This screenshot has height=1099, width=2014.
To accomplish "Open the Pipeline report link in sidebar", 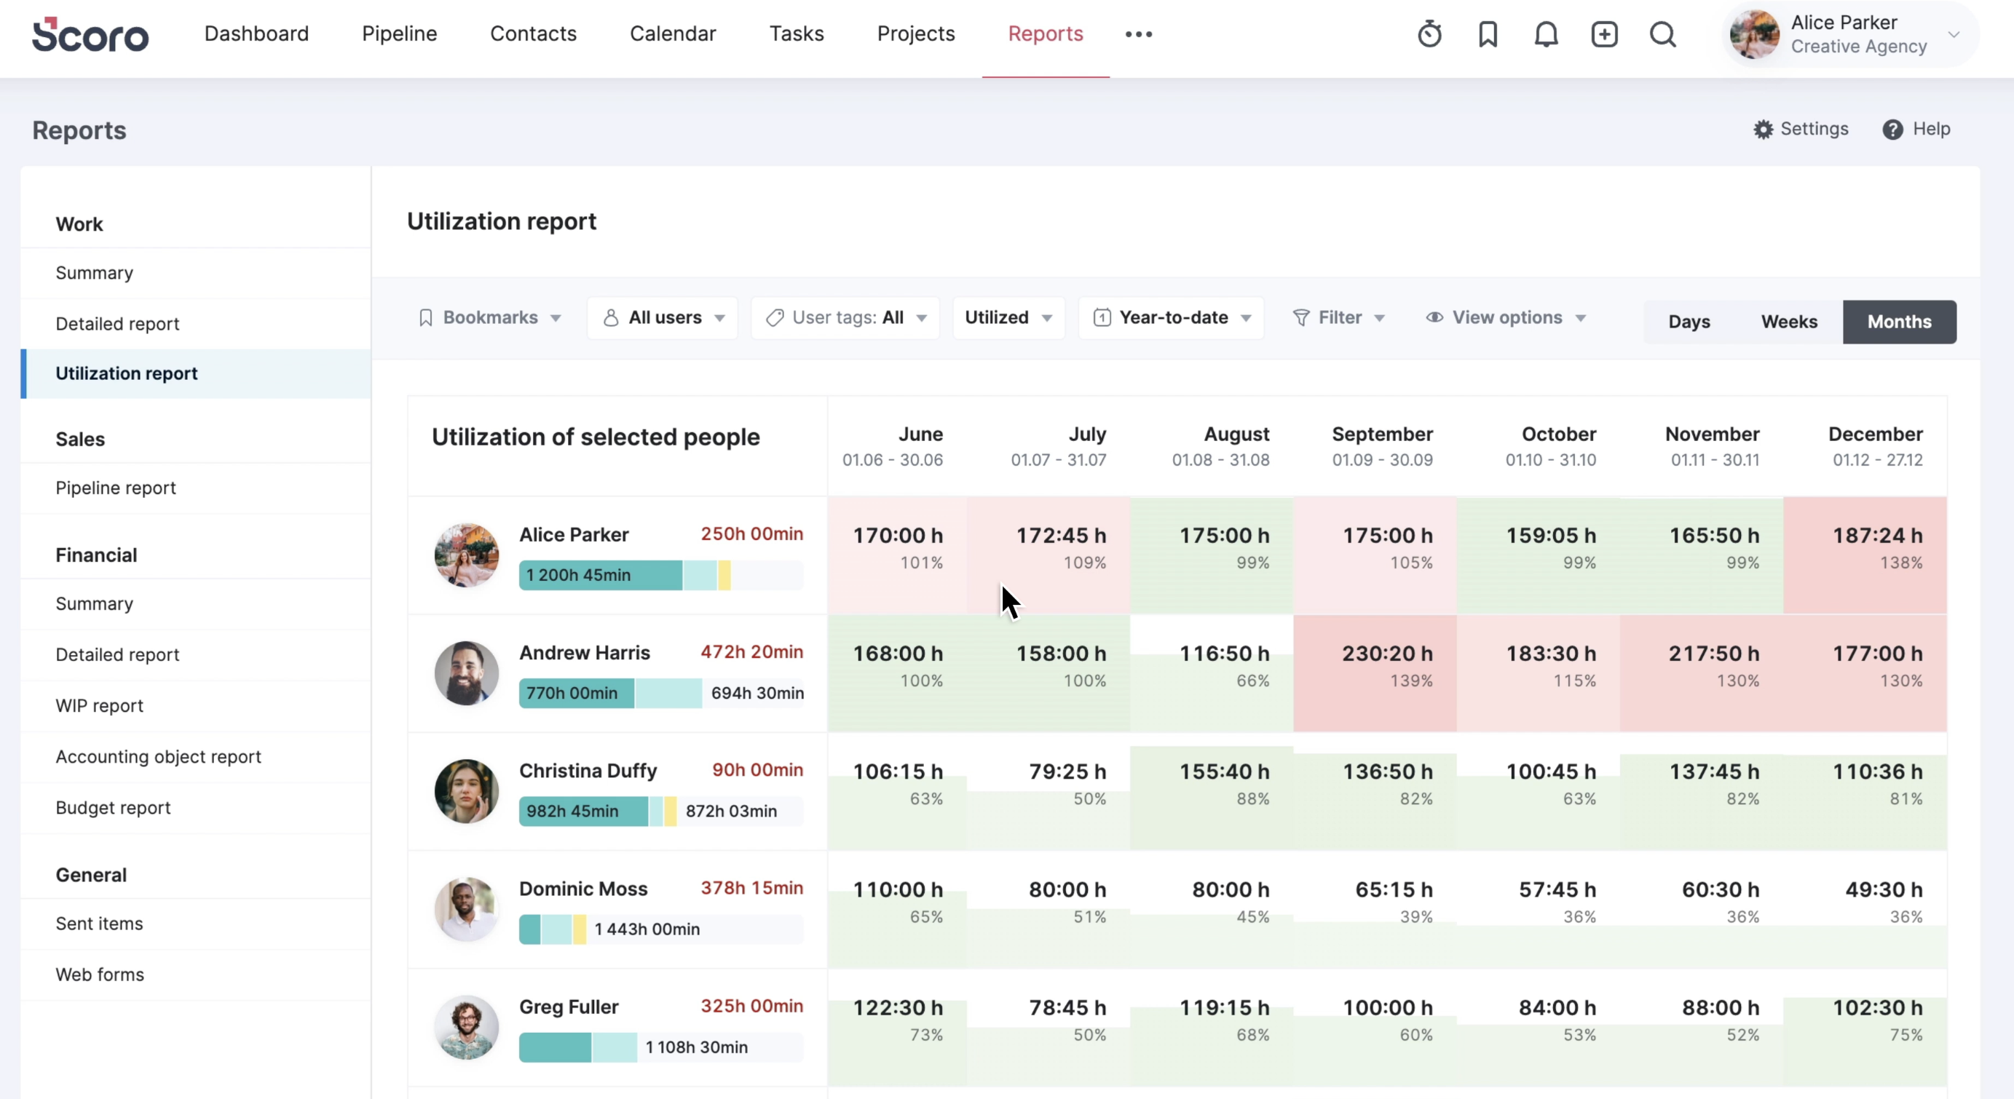I will click(116, 488).
